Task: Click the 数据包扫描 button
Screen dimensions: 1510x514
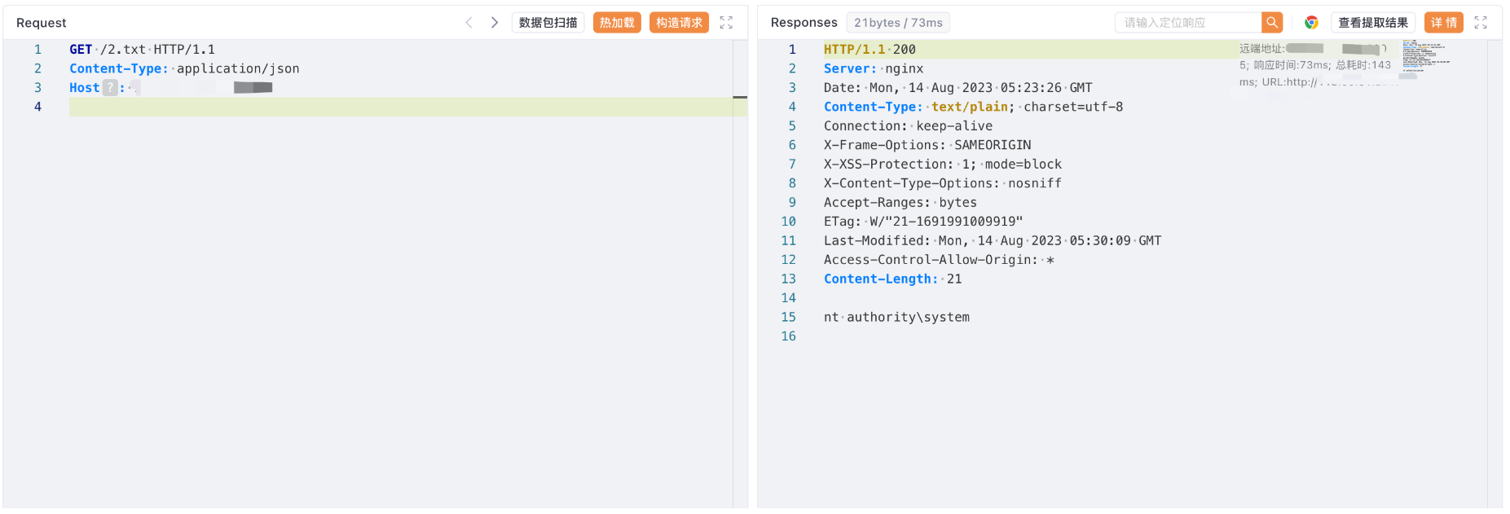Action: (548, 23)
